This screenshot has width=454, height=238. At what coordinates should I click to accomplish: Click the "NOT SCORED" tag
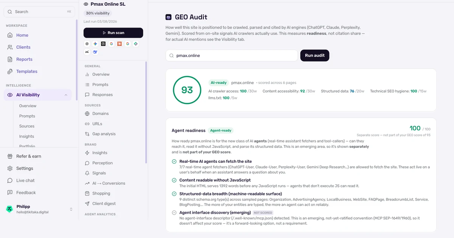coord(263,213)
